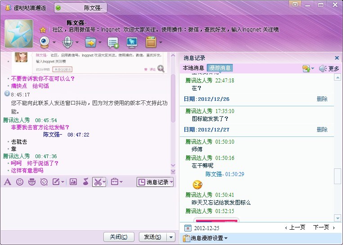Click the magnifier zoom icon on feed card
Image resolution: width=343 pixels, height=245 pixels.
[161, 68]
